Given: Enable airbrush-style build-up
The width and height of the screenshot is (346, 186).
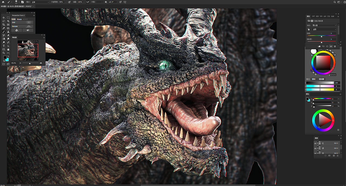Looking at the screenshot, I should pyautogui.click(x=88, y=2).
